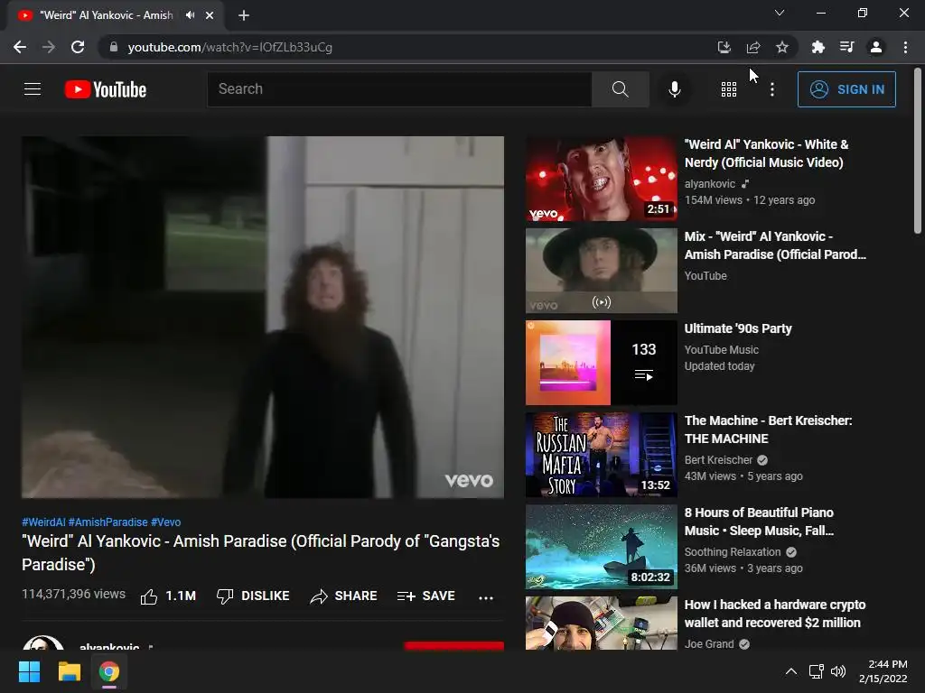The width and height of the screenshot is (925, 693).
Task: Click the DISLIKE thumbs down button
Action: tap(253, 596)
